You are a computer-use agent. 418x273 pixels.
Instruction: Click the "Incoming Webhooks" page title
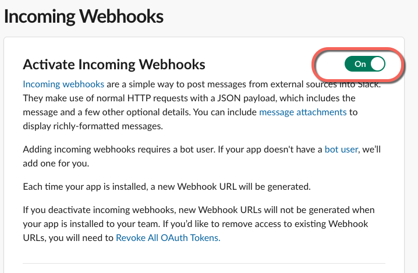84,16
